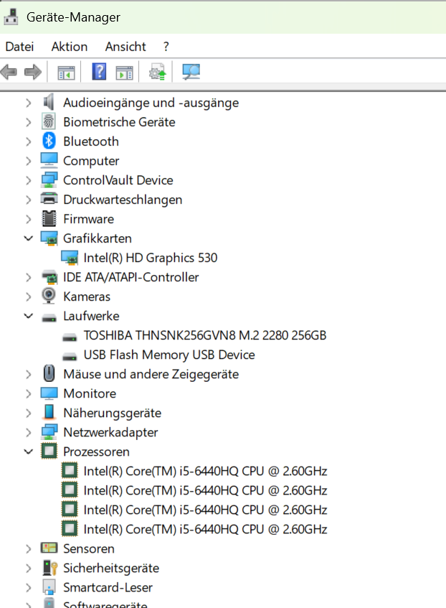
Task: Expand the Firmware node
Action: pyautogui.click(x=28, y=219)
